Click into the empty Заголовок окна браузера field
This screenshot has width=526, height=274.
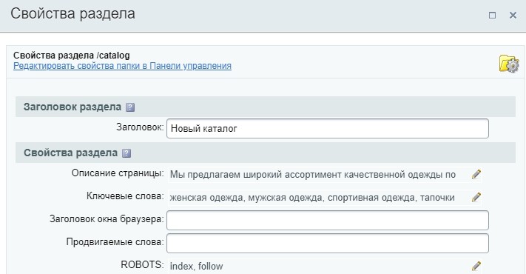pyautogui.click(x=328, y=220)
